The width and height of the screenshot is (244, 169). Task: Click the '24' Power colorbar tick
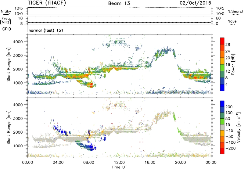[228, 51]
